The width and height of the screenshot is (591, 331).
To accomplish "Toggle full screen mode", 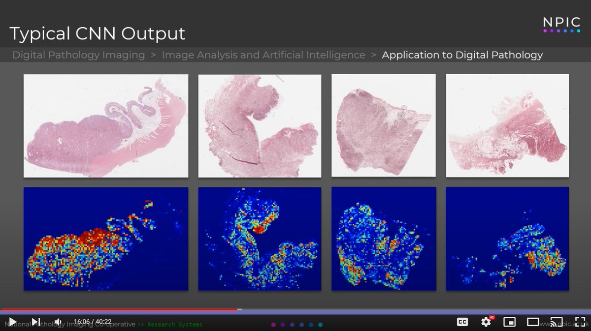I will [x=579, y=322].
